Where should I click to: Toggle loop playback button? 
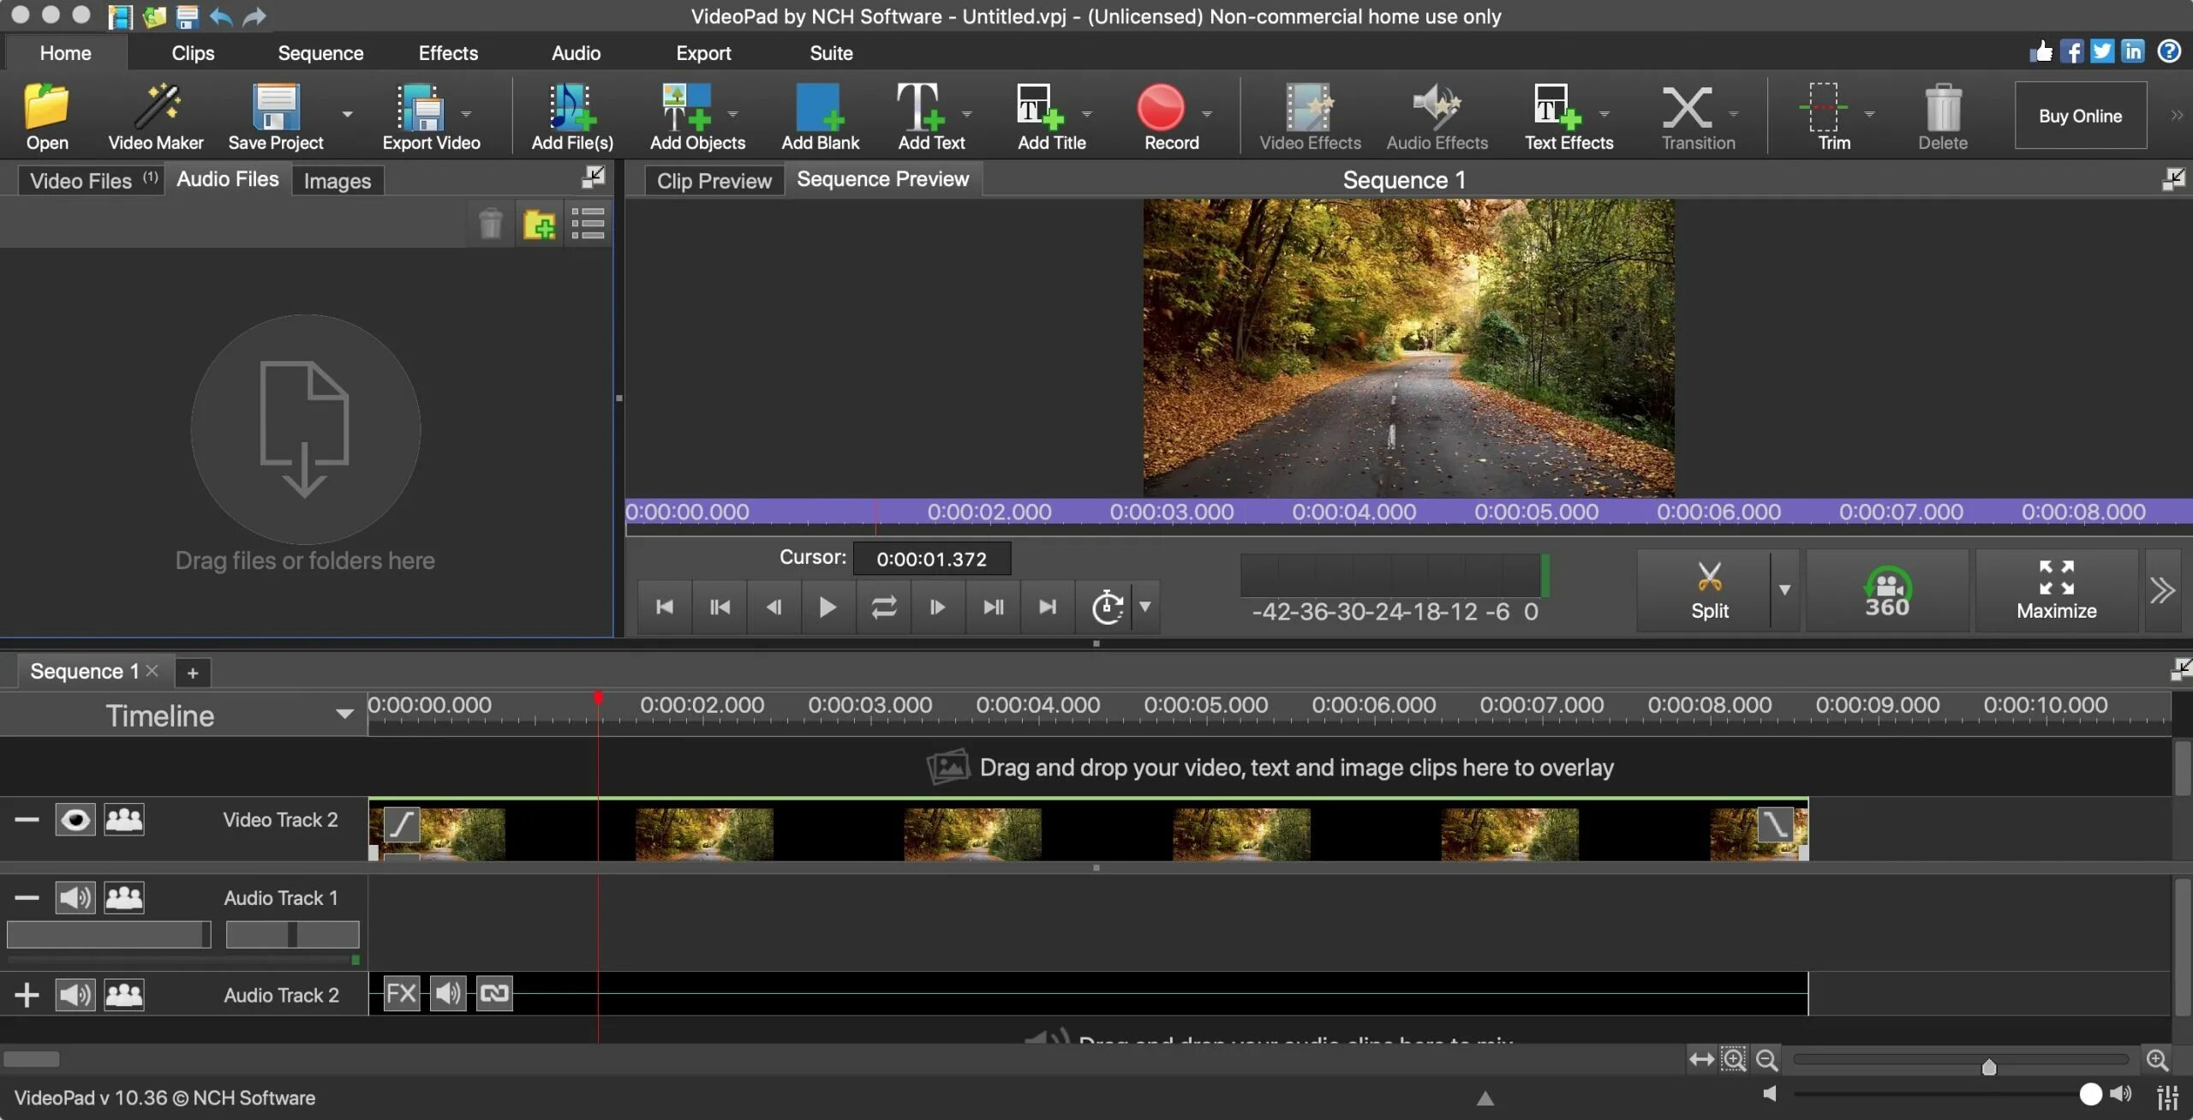[883, 607]
